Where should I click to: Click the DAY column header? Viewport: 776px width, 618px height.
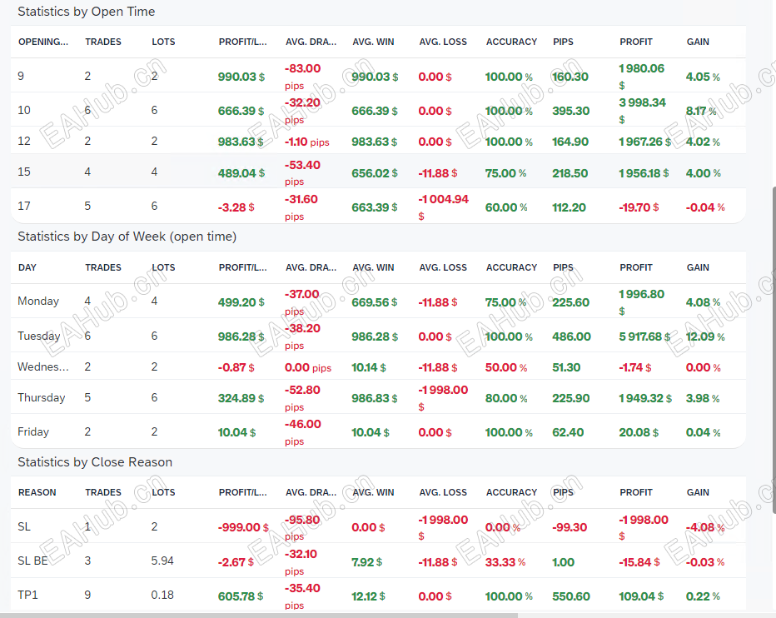(27, 267)
